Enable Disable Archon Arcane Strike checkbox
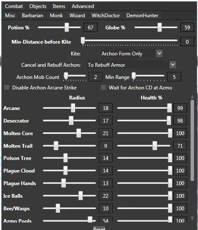 tap(7, 87)
